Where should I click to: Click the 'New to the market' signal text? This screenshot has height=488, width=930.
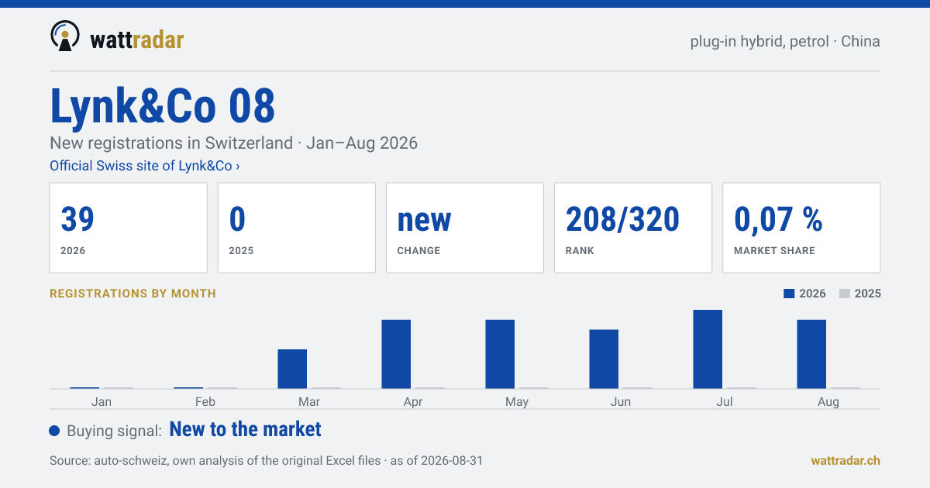[x=245, y=429]
